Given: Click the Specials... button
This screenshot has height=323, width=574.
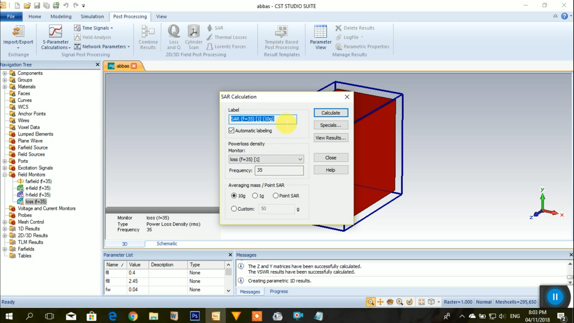Looking at the screenshot, I should 330,125.
